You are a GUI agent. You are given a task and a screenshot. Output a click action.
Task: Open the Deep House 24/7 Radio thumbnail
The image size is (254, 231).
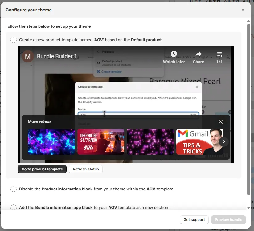(101, 142)
